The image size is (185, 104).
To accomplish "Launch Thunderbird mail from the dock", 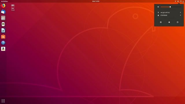I will pos(3,12).
